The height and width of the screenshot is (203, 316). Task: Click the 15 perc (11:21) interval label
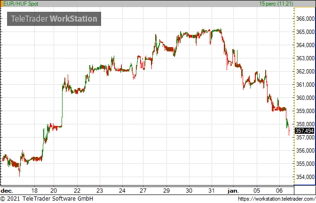click(x=276, y=4)
